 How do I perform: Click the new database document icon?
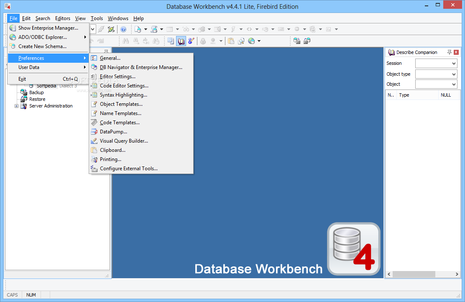(138, 29)
